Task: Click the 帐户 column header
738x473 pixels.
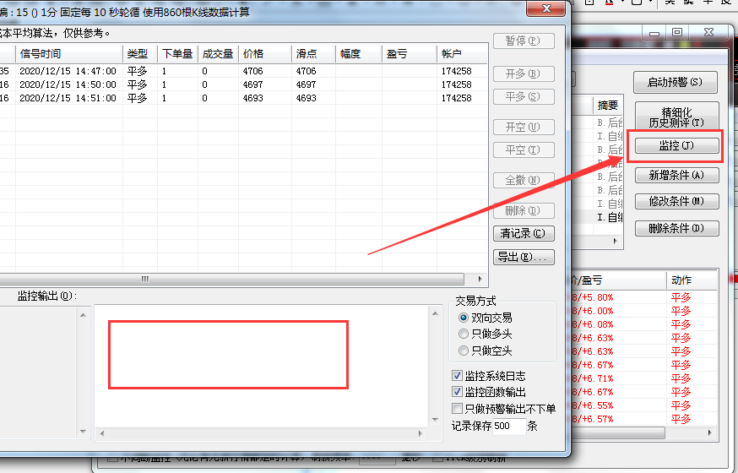Action: 462,54
